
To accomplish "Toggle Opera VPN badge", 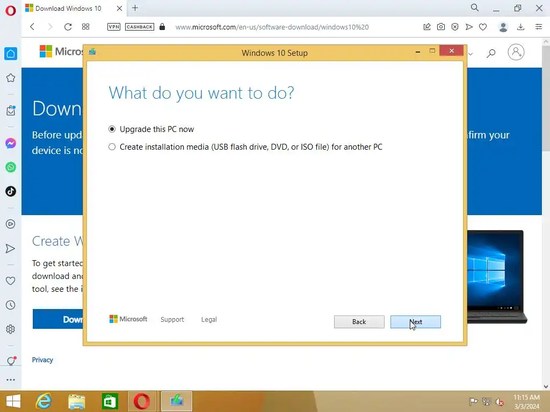I will tap(114, 27).
